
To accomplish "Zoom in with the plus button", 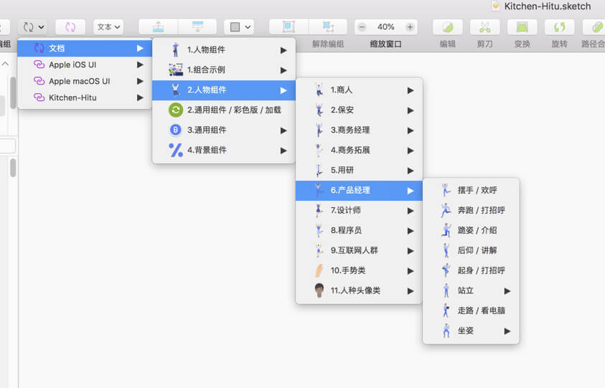I will 410,27.
